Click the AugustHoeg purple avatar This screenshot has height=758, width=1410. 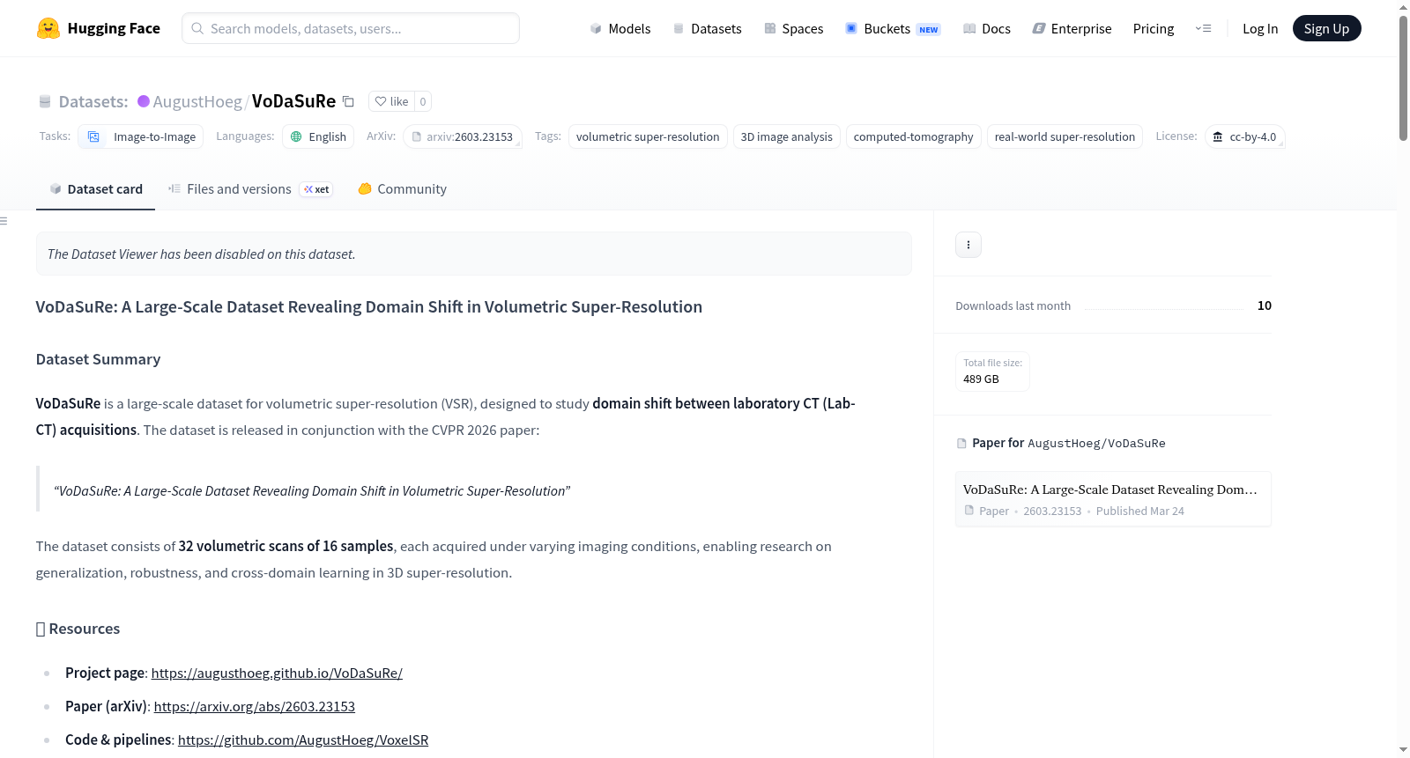[x=144, y=101]
